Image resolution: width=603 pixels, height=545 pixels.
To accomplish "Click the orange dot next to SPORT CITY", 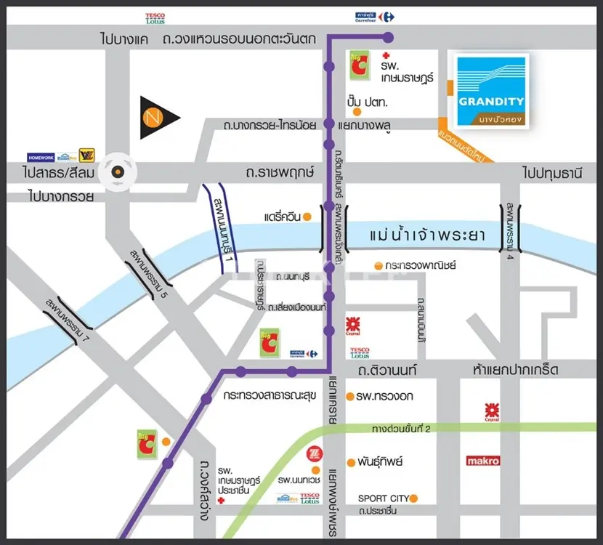I will (415, 498).
